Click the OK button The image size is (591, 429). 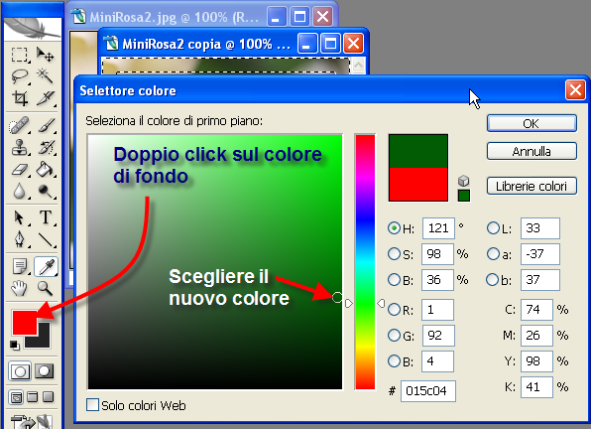point(532,123)
